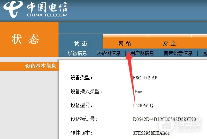Image resolution: width=207 pixels, height=139 pixels.
Task: Click the China Telecom logo
Action: click(x=35, y=9)
